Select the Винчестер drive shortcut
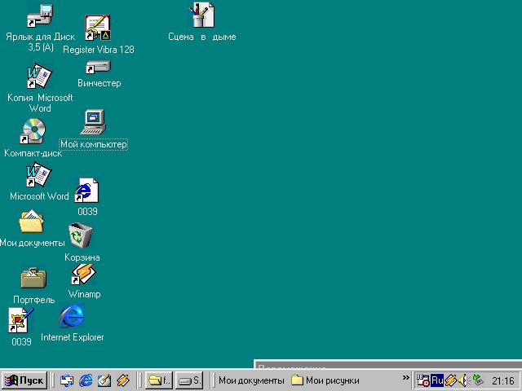The width and height of the screenshot is (522, 391). pyautogui.click(x=98, y=68)
